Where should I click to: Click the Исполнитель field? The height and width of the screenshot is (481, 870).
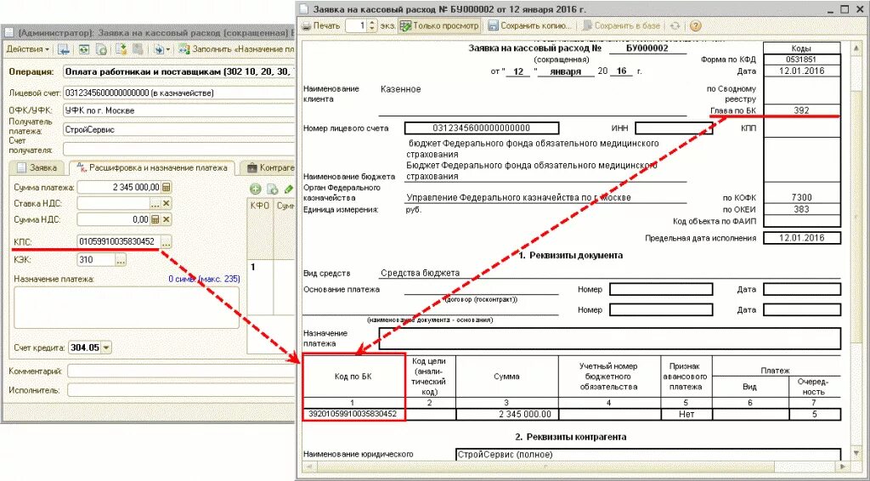pos(181,390)
